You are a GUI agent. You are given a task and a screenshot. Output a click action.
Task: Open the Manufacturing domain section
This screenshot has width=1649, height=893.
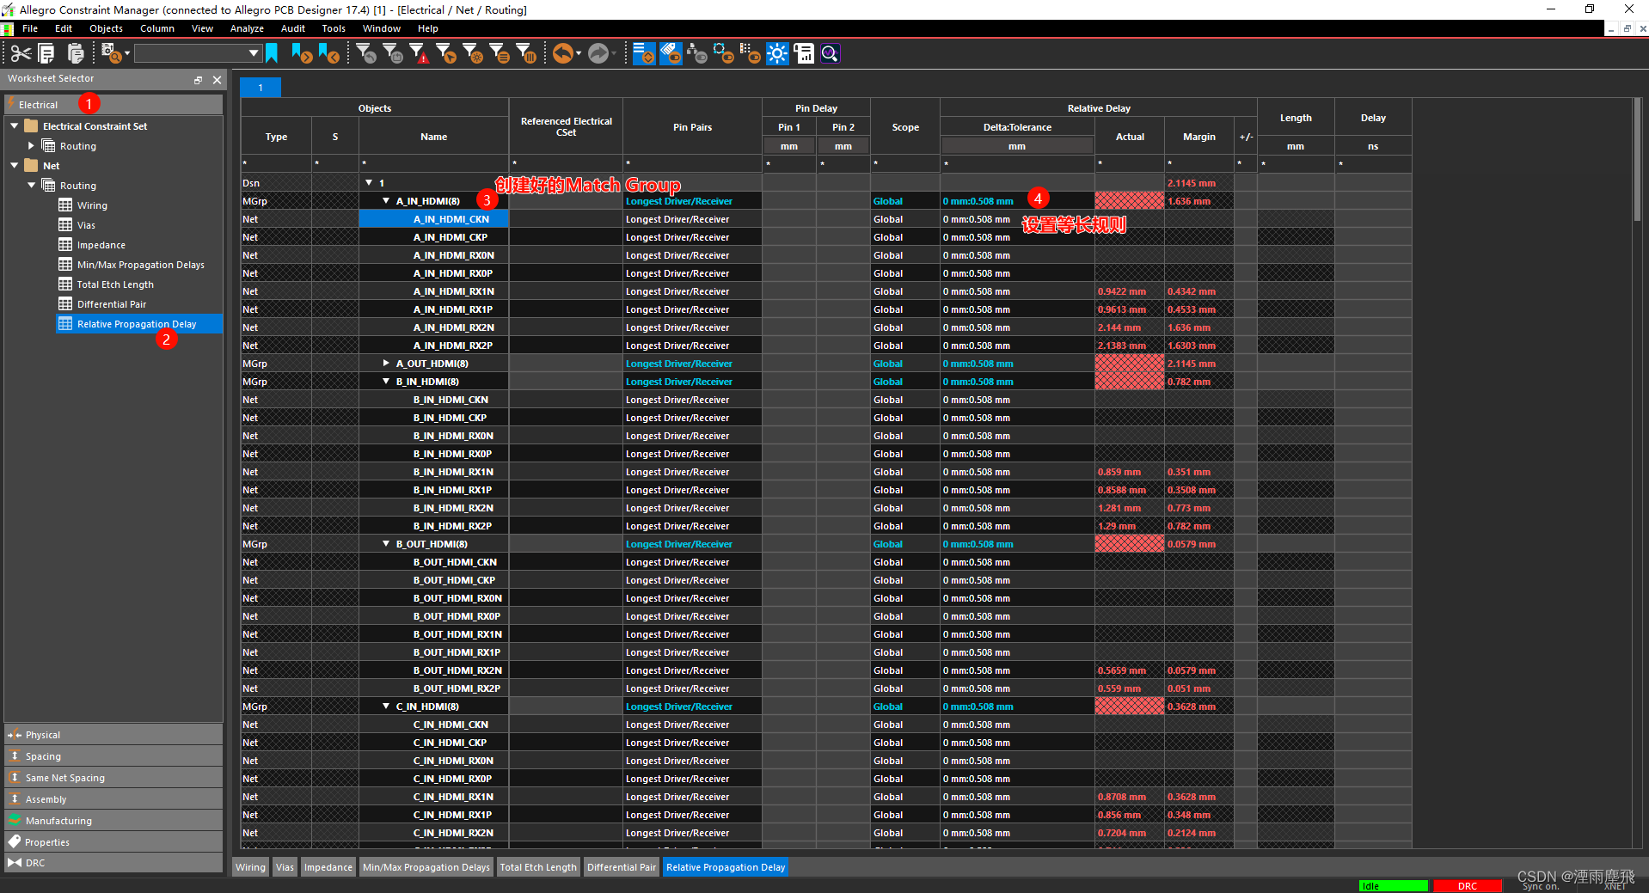(113, 821)
